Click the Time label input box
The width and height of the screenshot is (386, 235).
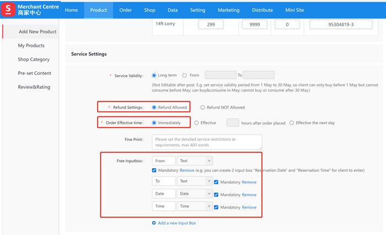pyautogui.click(x=164, y=206)
